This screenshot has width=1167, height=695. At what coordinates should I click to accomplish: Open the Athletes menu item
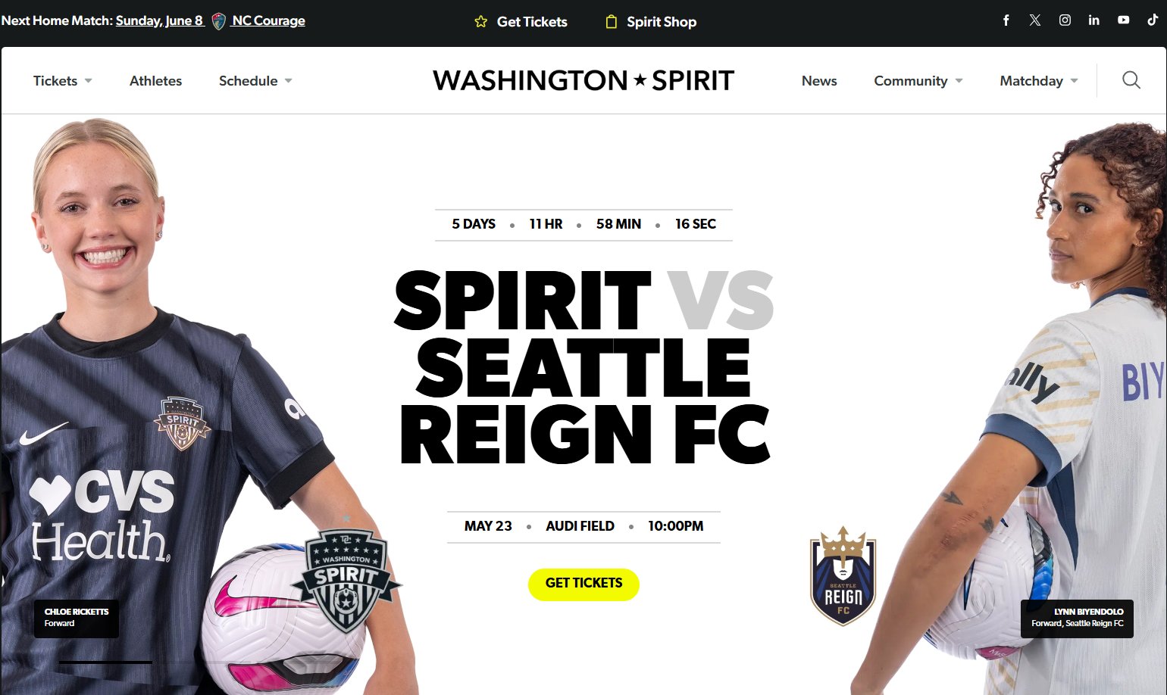pyautogui.click(x=155, y=81)
